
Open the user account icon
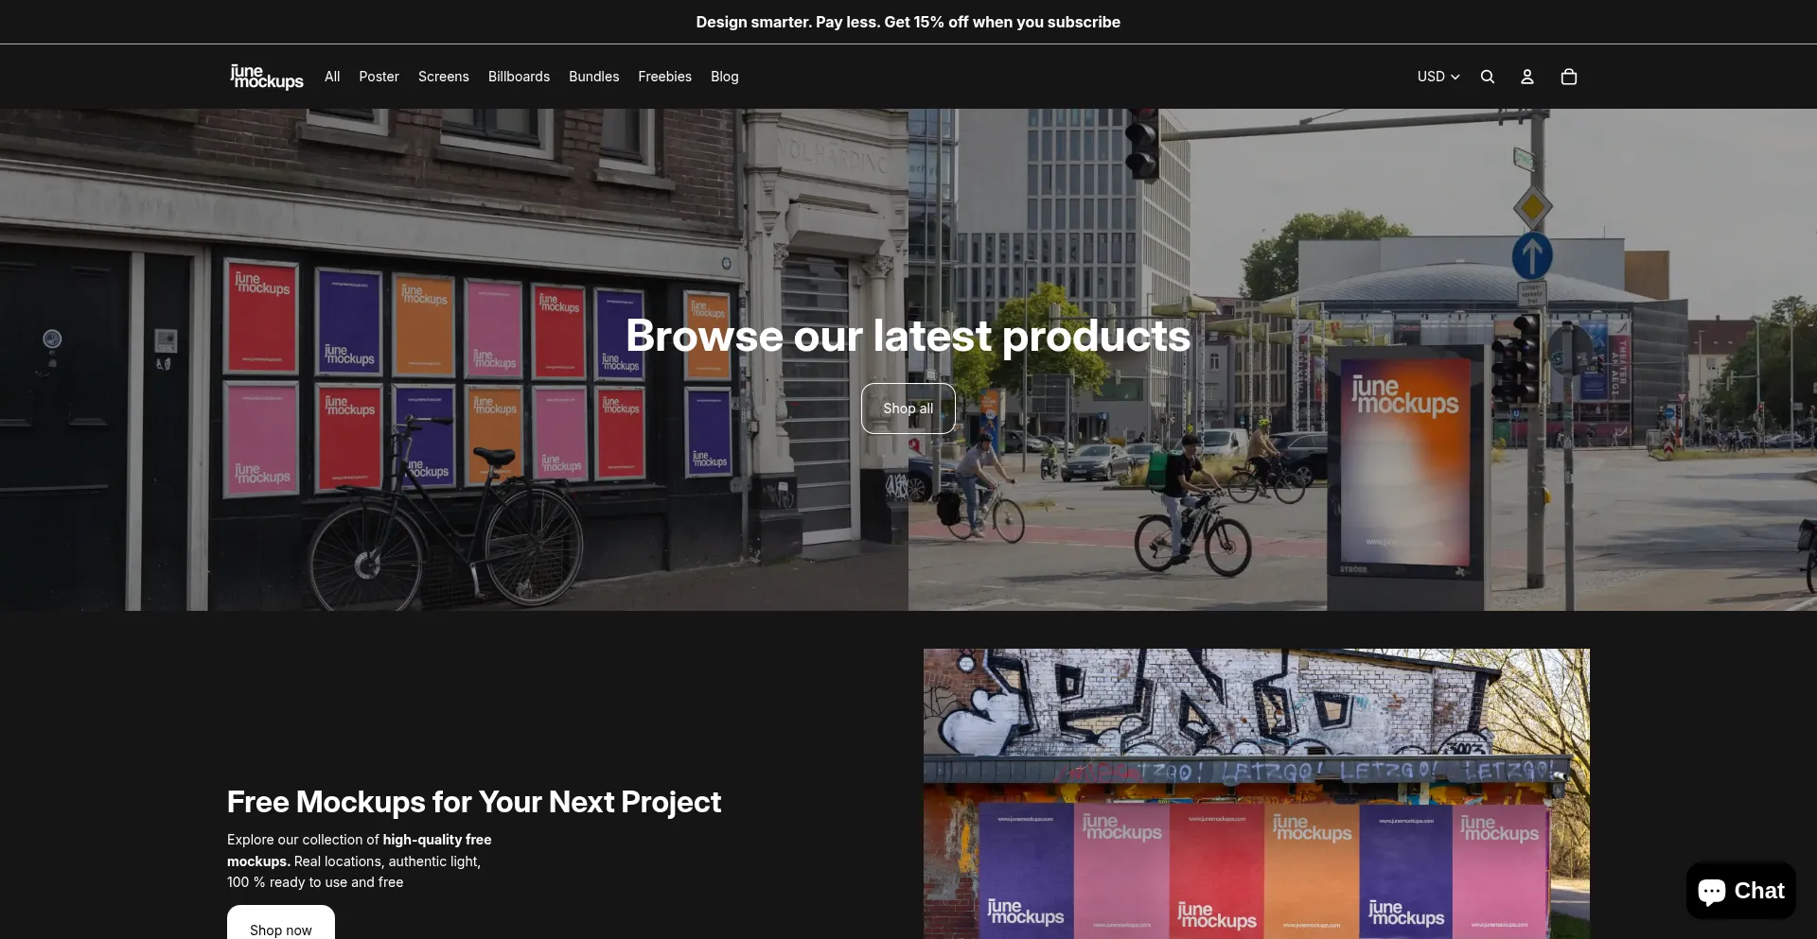[x=1526, y=77]
